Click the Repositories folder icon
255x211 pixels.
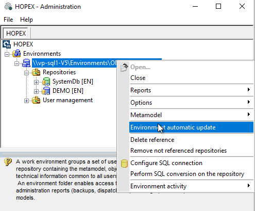(x=36, y=72)
